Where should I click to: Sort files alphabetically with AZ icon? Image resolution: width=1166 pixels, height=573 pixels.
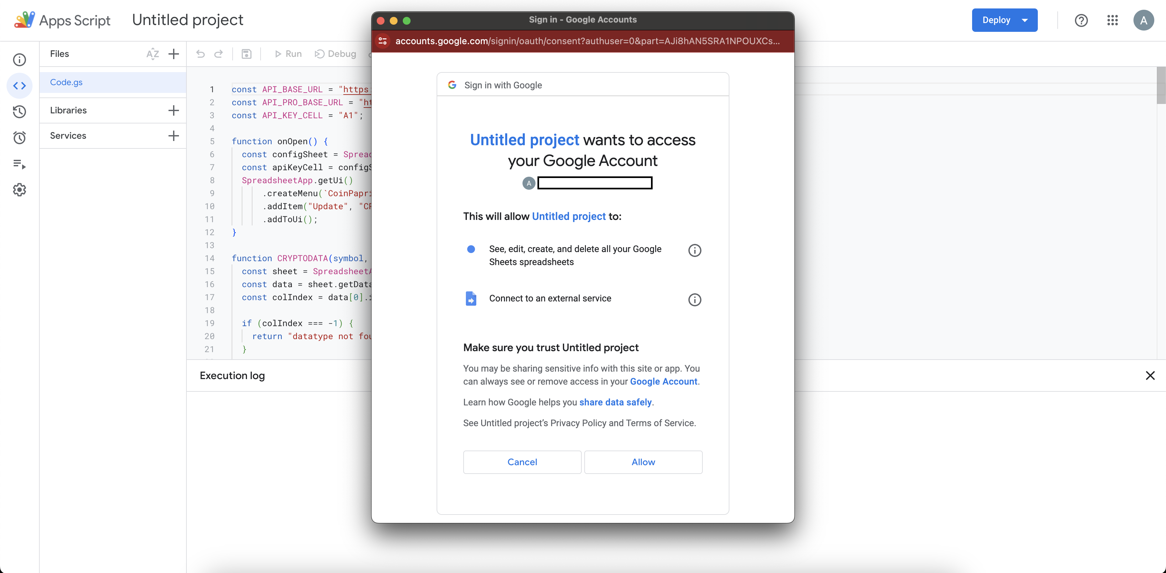click(153, 54)
